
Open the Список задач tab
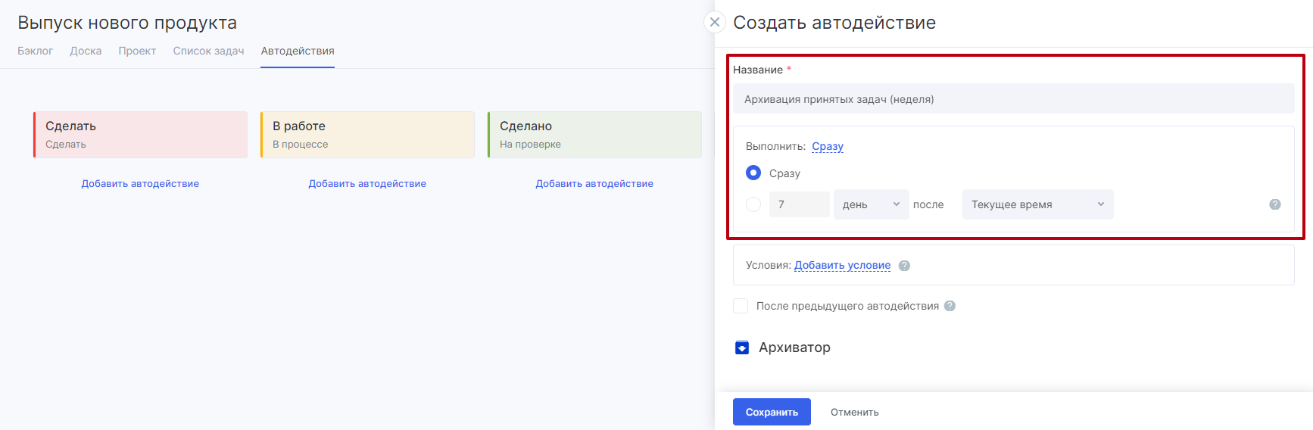(x=208, y=51)
